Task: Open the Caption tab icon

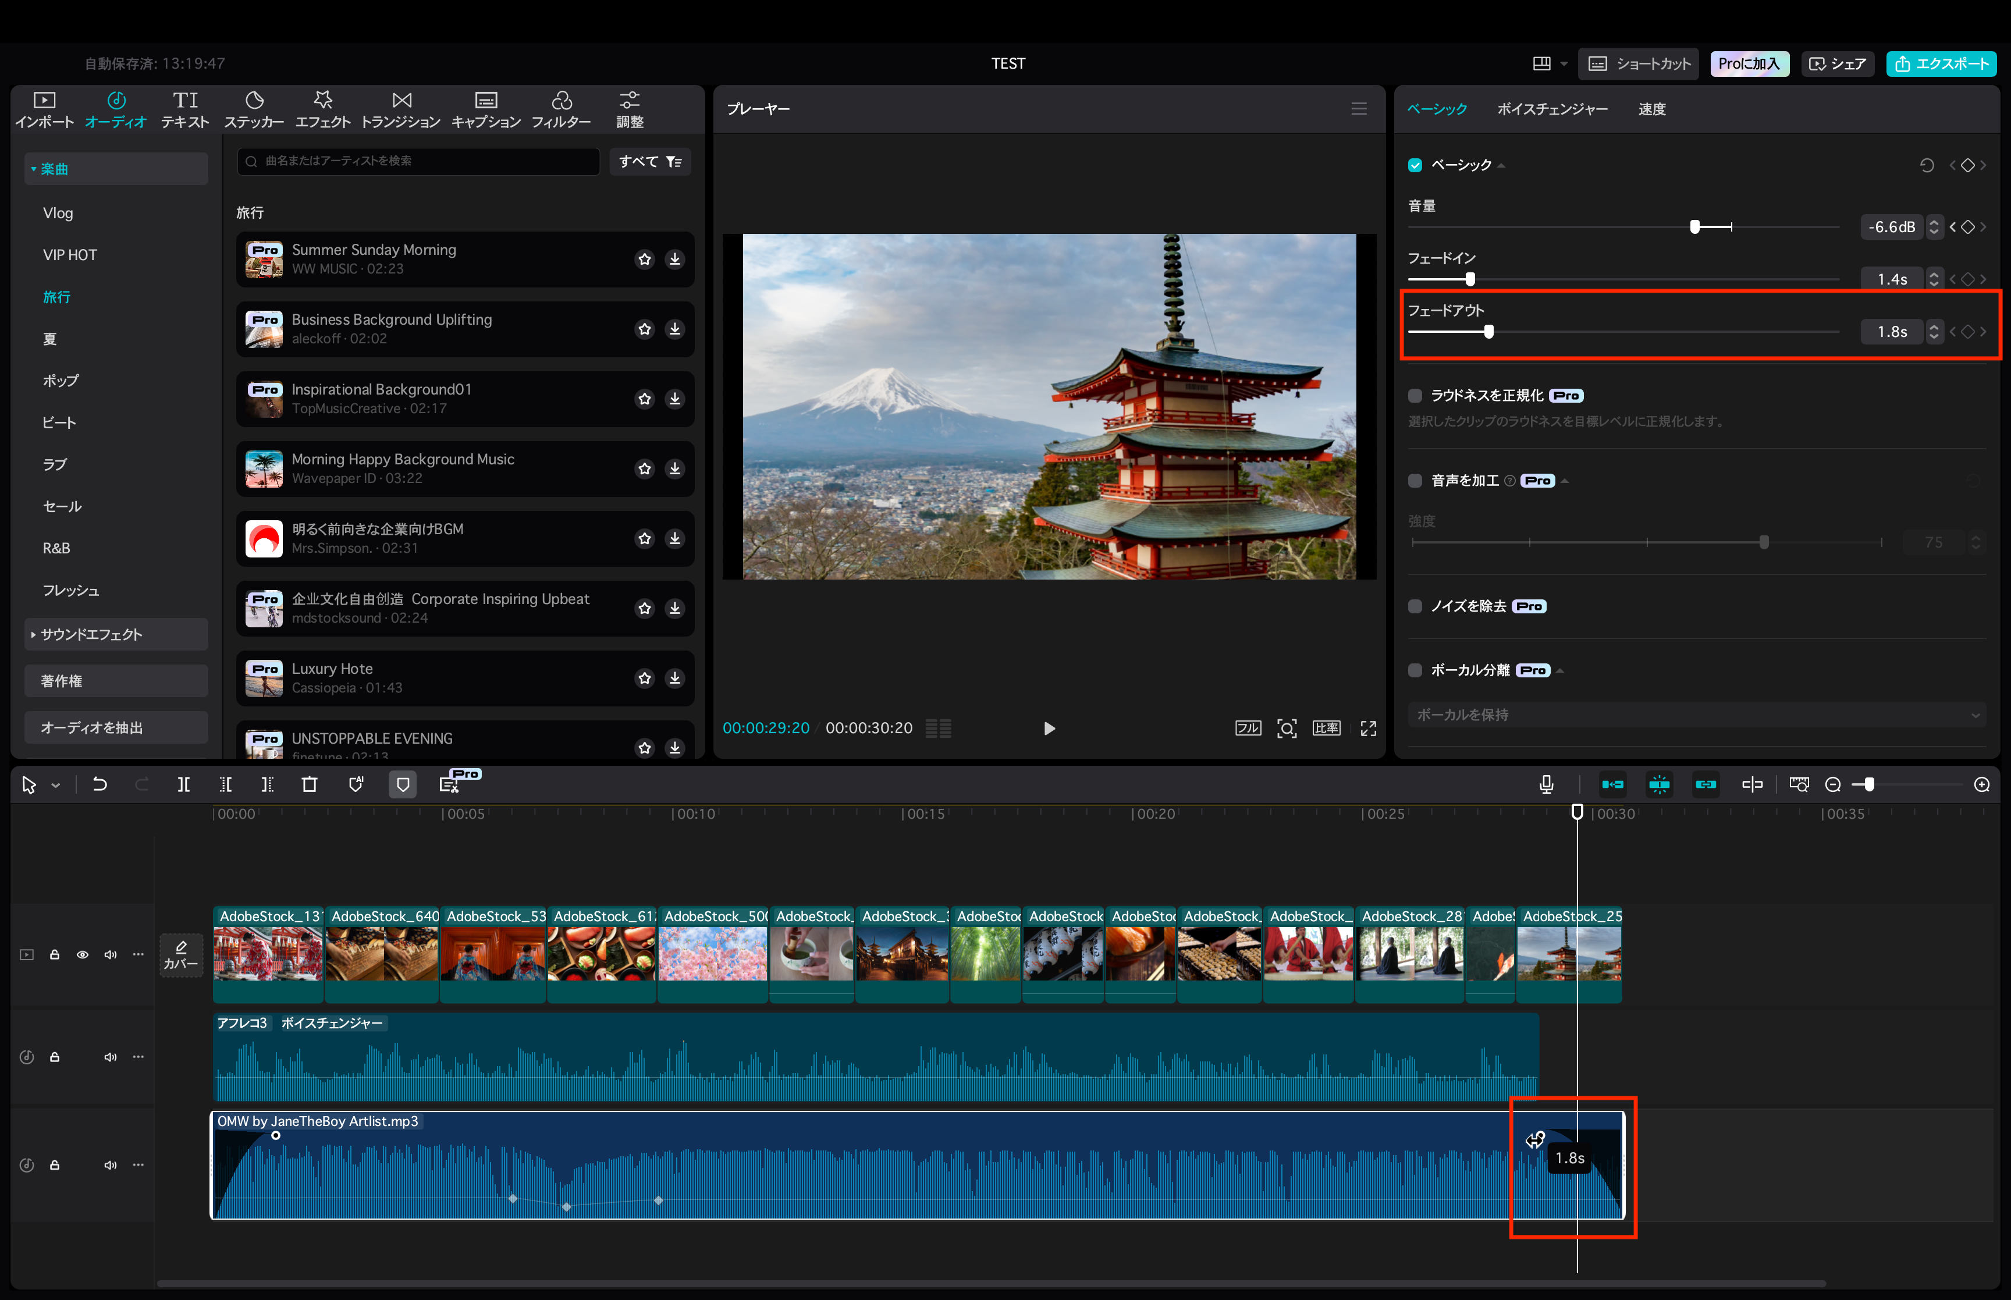Action: point(485,101)
